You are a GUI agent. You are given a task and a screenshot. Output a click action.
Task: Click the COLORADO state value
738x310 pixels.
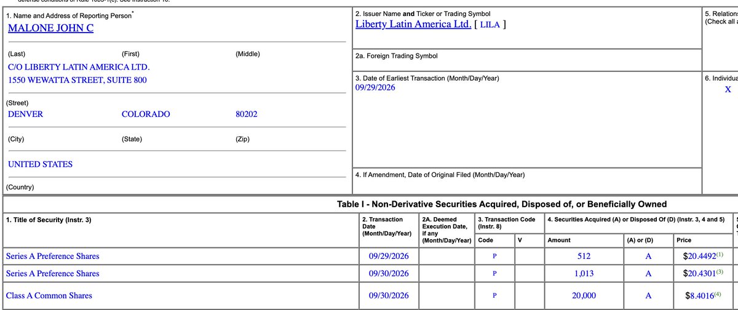click(x=146, y=114)
